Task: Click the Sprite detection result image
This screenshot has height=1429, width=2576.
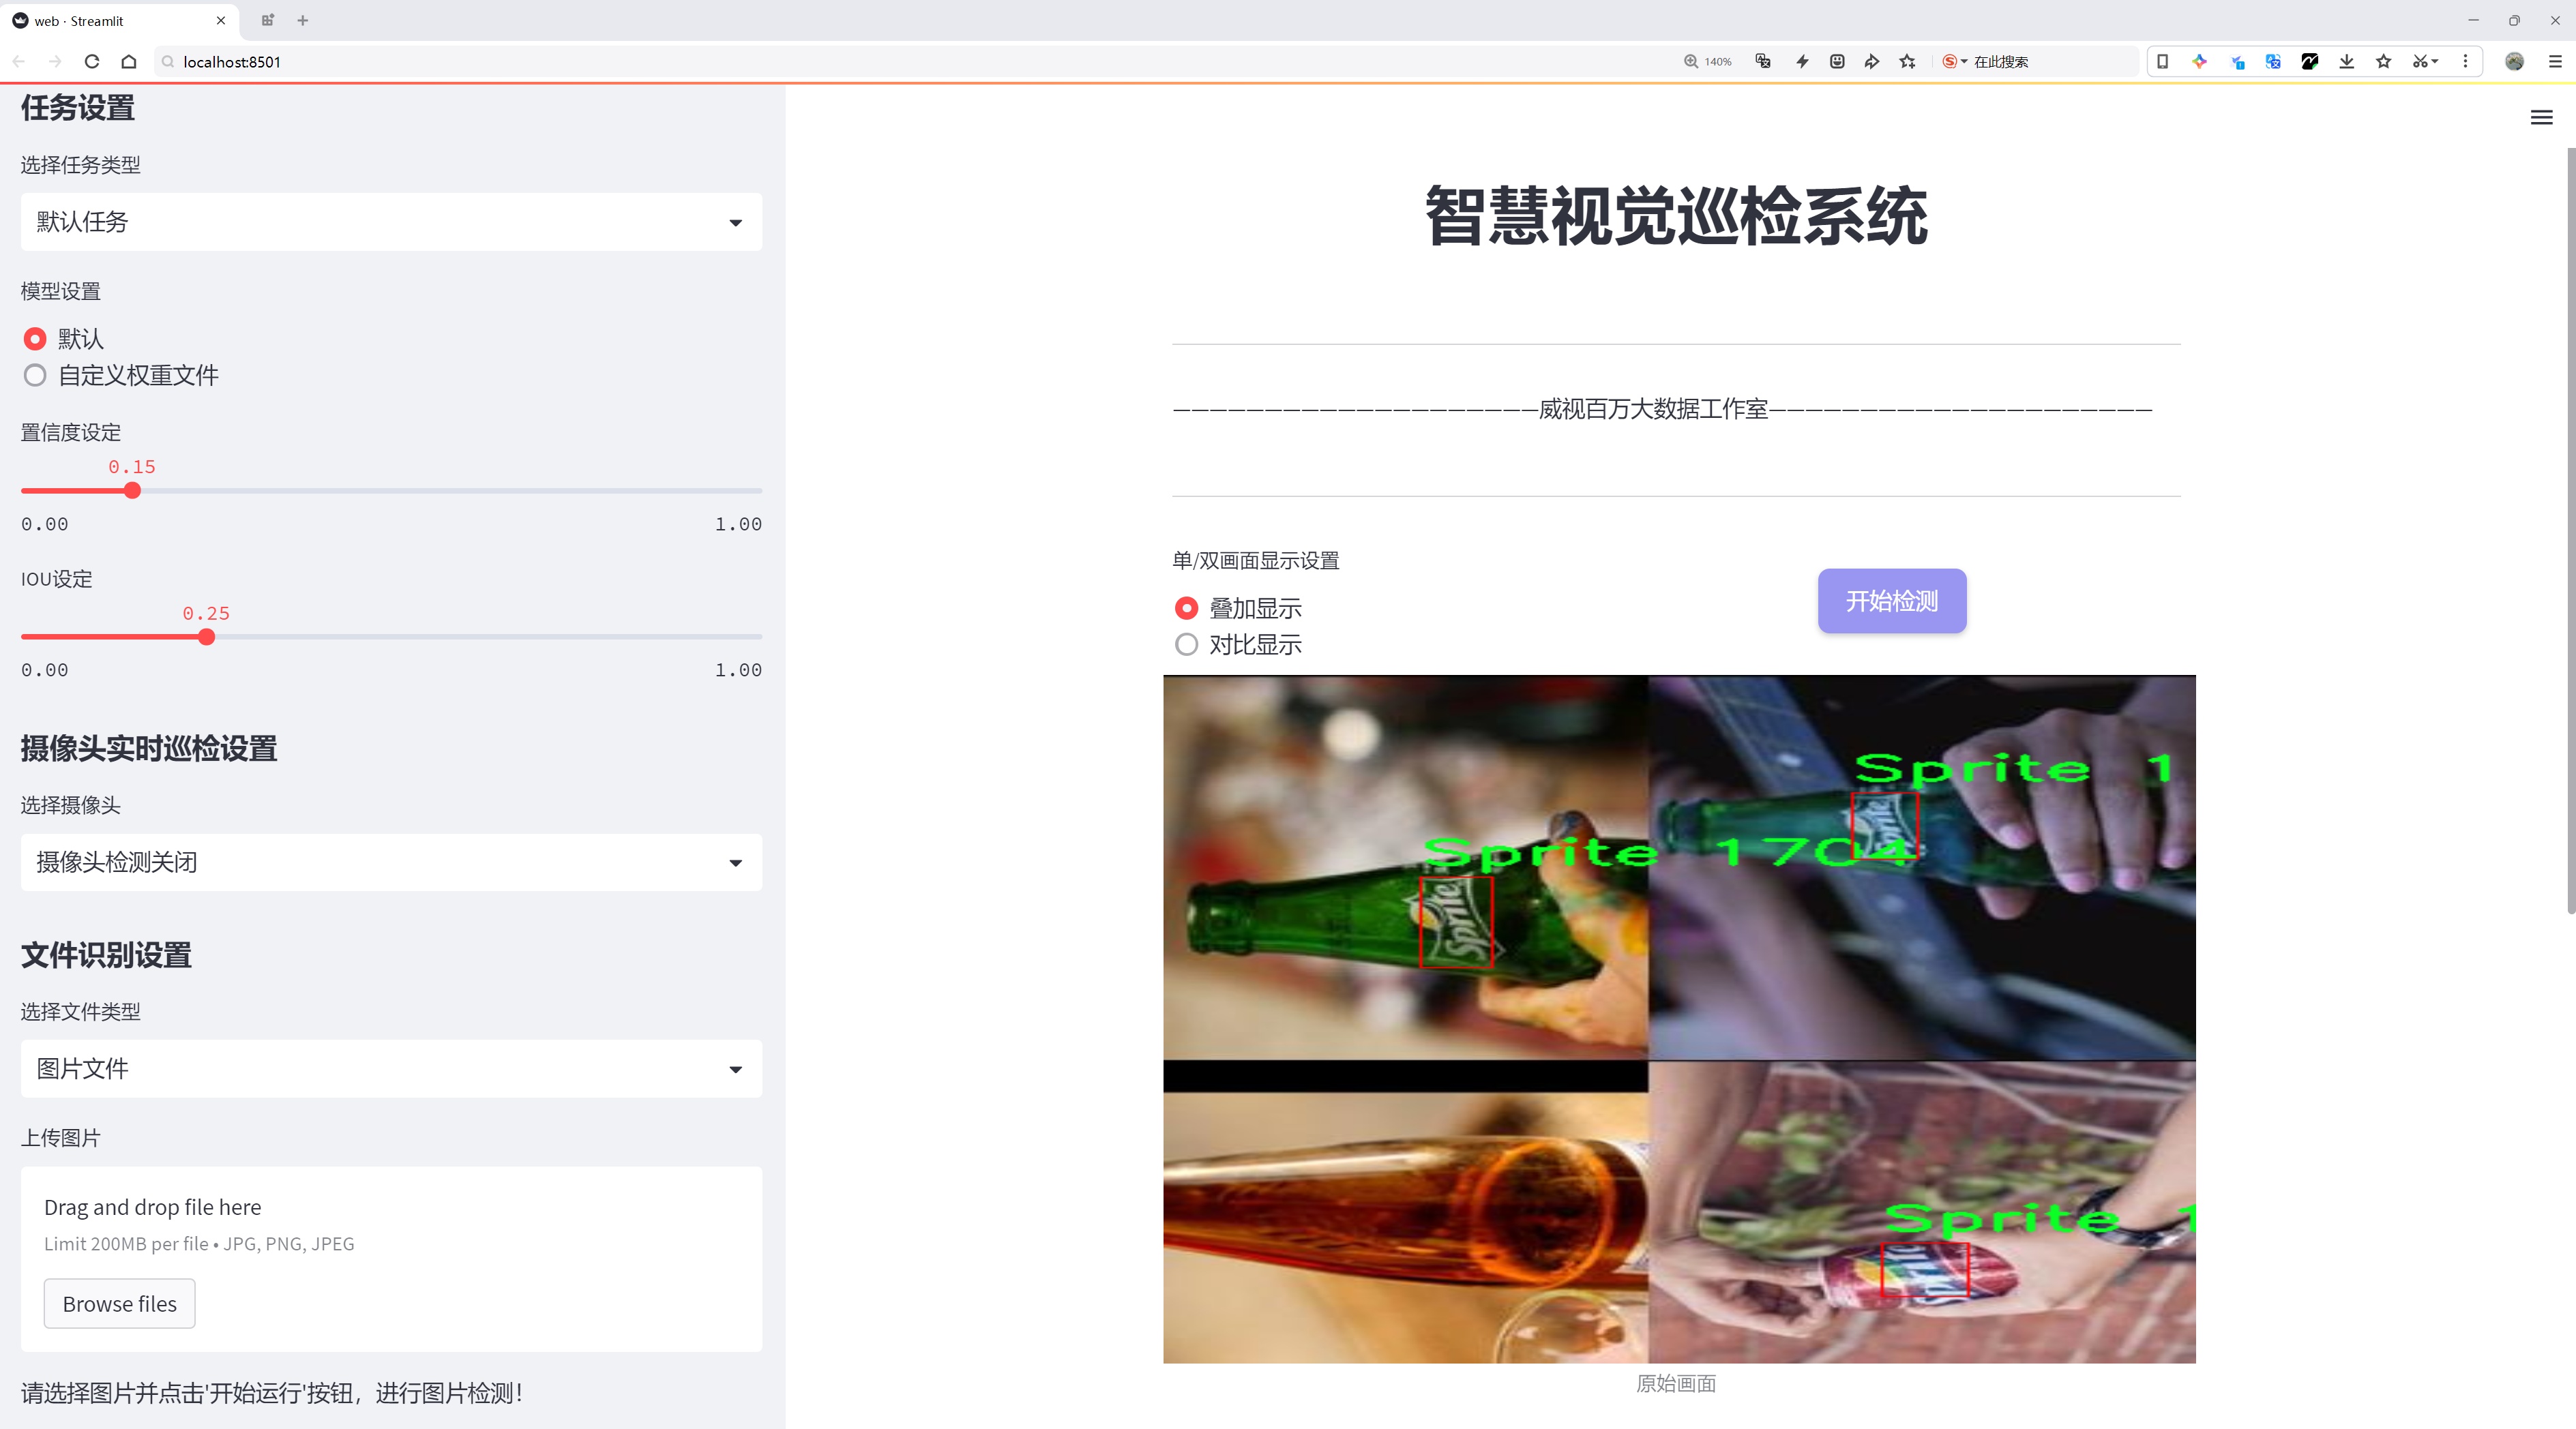Action: click(x=1679, y=1019)
